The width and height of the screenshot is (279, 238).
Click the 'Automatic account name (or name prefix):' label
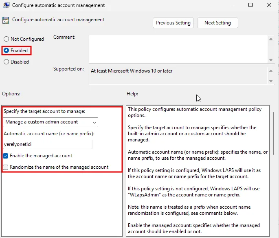[x=49, y=134]
